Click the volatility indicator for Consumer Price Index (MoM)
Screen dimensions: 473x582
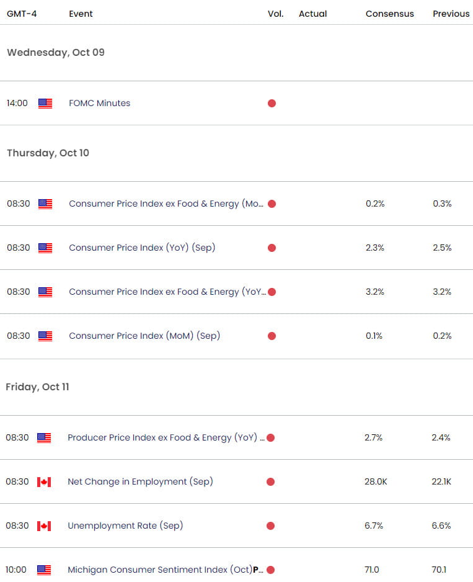(x=271, y=336)
